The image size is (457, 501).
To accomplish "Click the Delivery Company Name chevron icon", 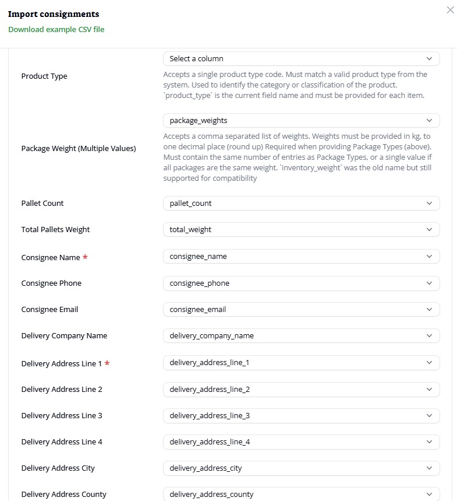I will [x=429, y=336].
